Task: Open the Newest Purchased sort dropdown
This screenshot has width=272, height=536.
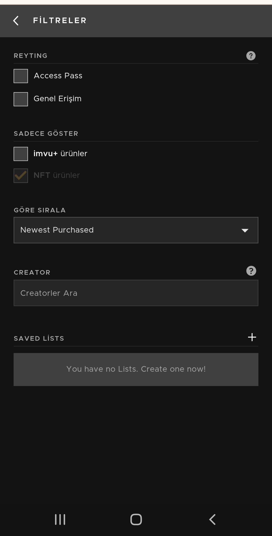Action: pos(136,230)
